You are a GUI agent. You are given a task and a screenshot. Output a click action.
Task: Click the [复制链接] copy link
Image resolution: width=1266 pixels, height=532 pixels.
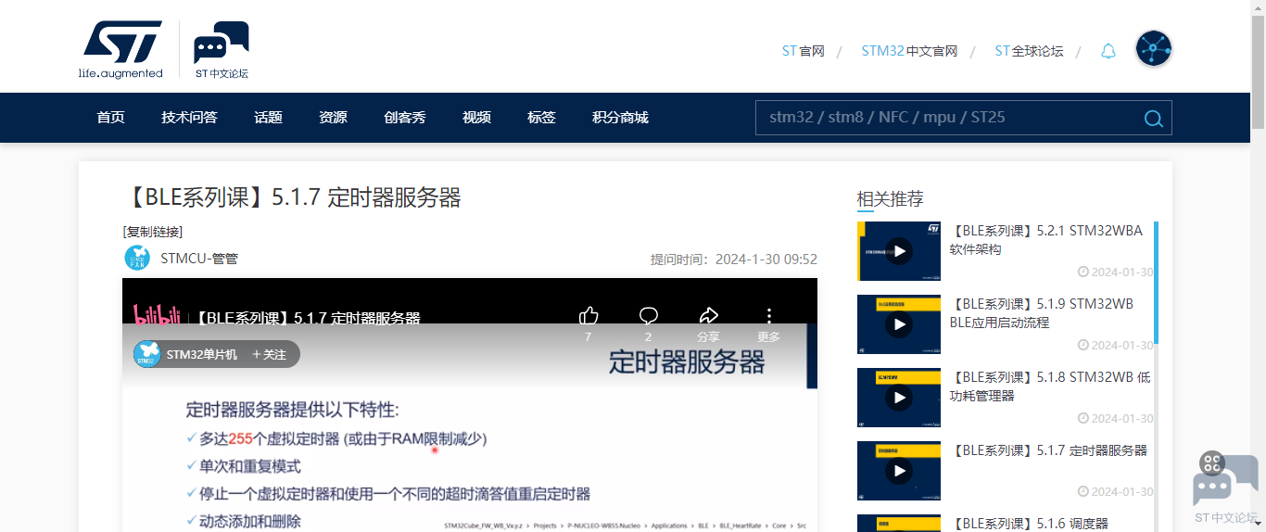153,232
